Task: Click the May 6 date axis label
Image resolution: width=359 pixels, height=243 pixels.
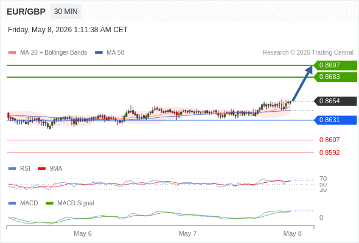Action: (83, 233)
